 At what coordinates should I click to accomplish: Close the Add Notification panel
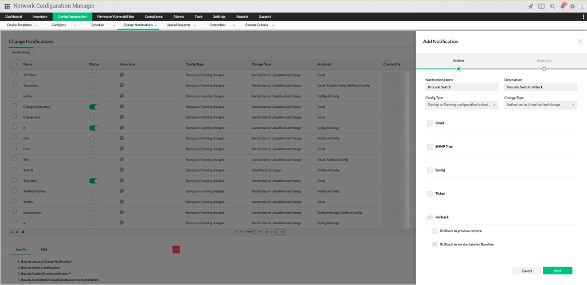pos(580,41)
